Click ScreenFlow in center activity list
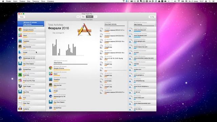The height and width of the screenshot is (122, 217). [57, 108]
